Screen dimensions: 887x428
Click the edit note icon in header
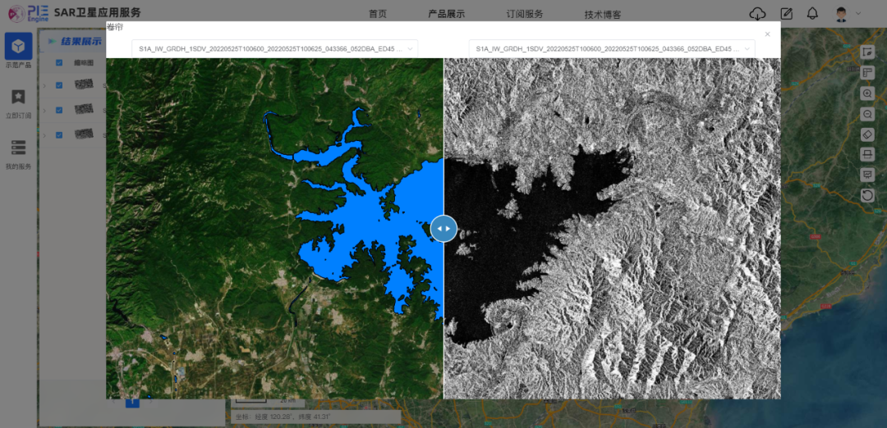[x=786, y=14]
